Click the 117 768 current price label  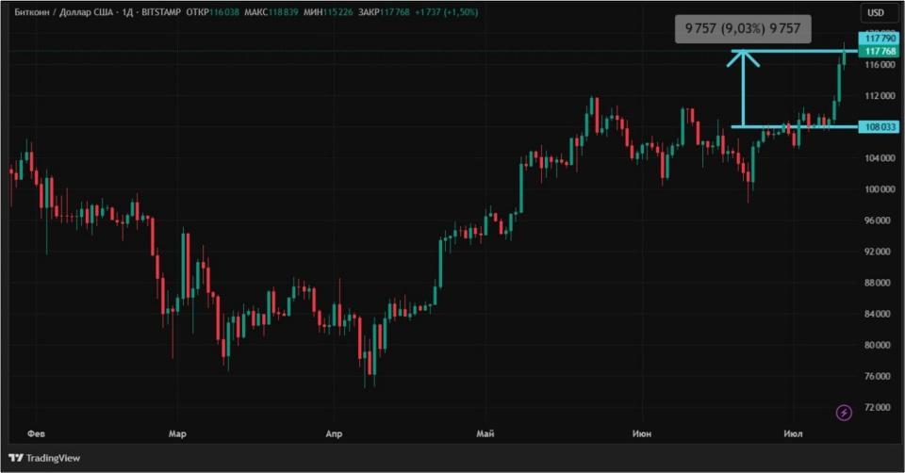tap(879, 51)
